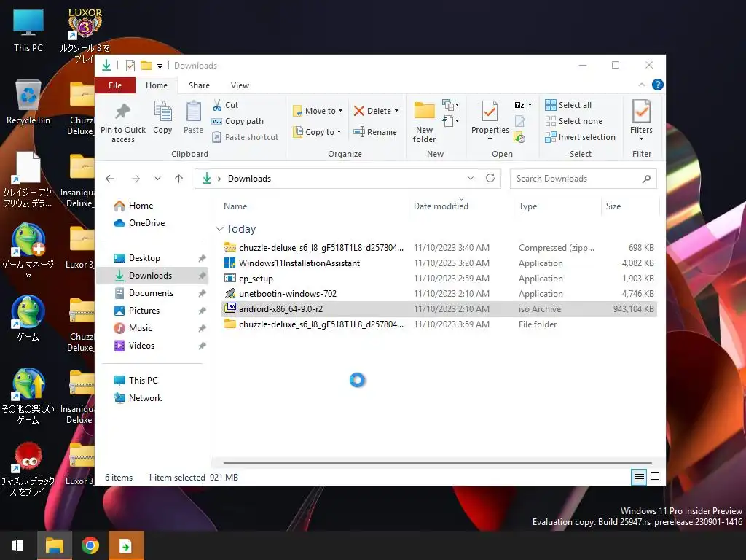The width and height of the screenshot is (746, 560).
Task: Click the Copy ribbon button
Action: click(x=162, y=117)
